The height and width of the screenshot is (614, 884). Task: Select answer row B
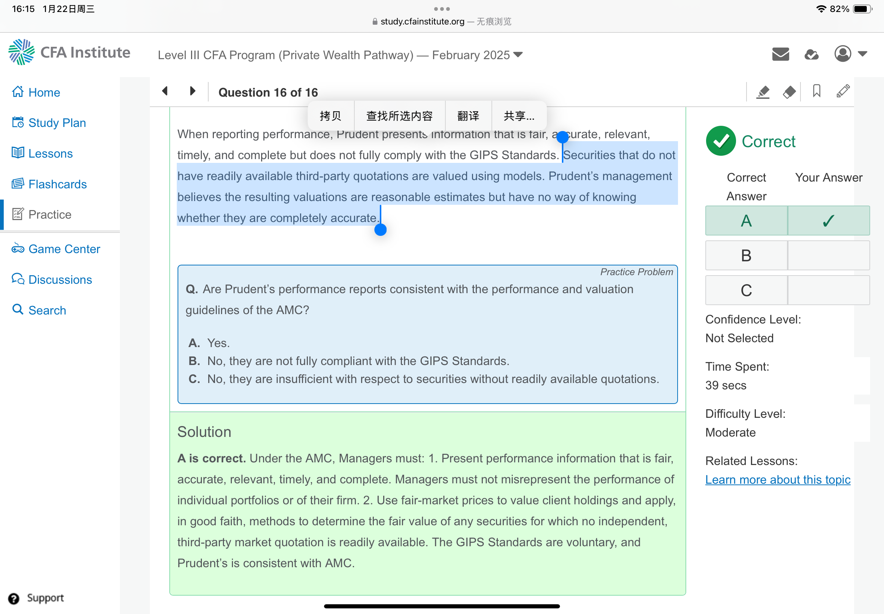[x=787, y=255]
